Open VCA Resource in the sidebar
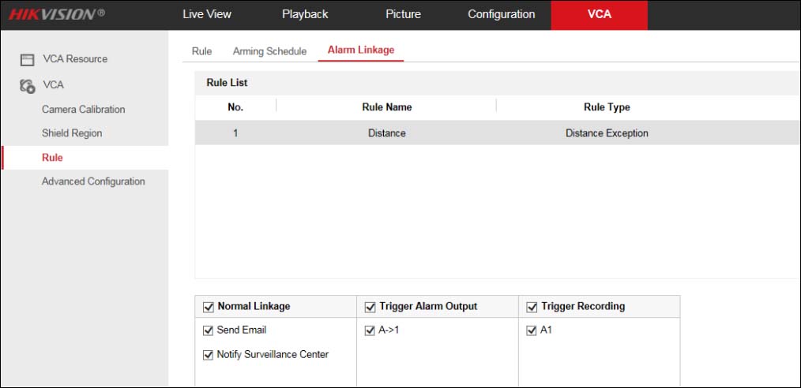The image size is (801, 388). [x=75, y=58]
